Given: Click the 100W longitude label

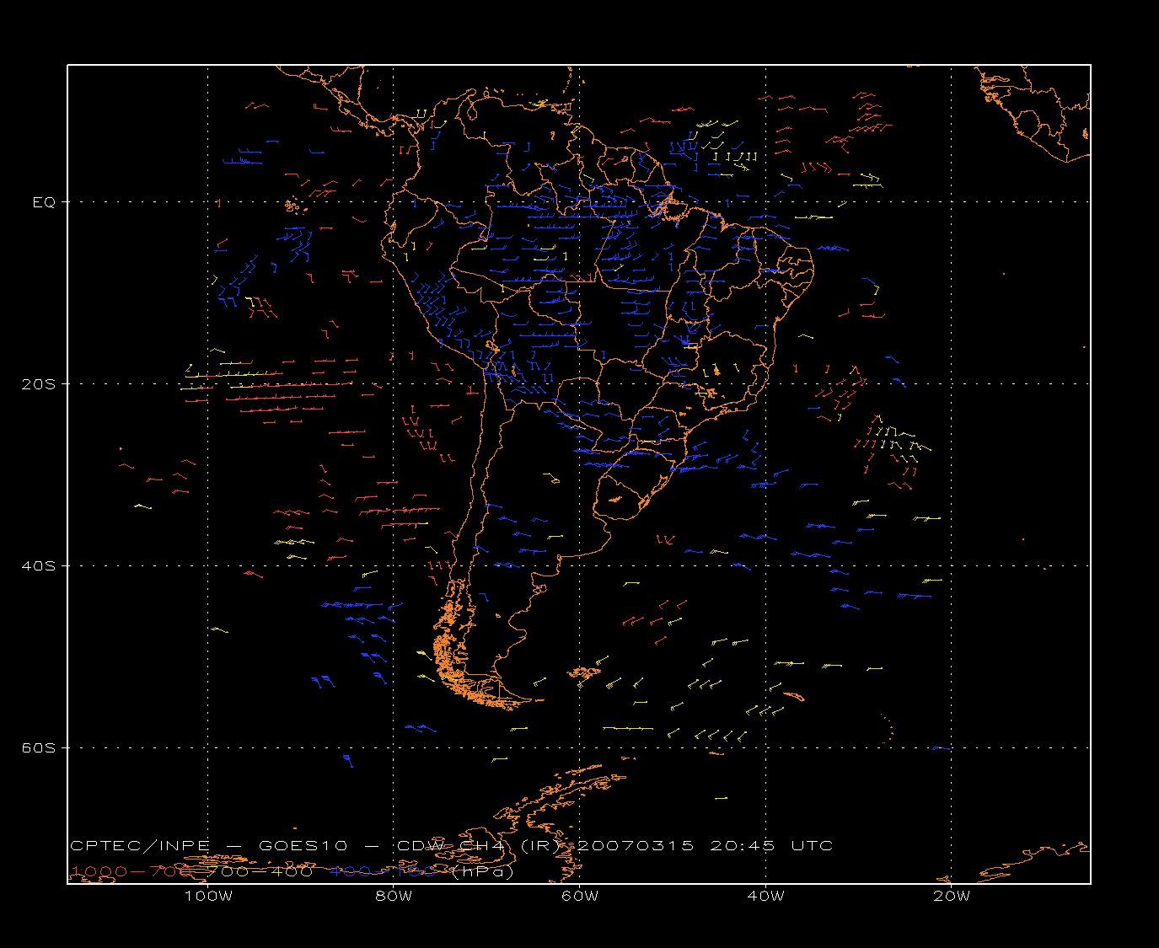Looking at the screenshot, I should click(x=208, y=896).
